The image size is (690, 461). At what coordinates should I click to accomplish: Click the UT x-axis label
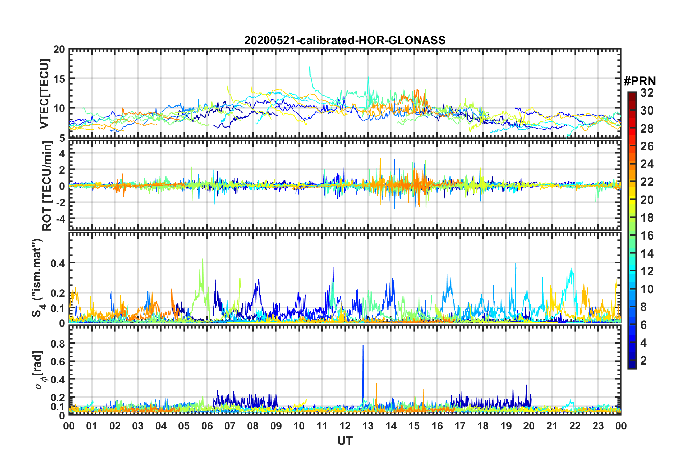pyautogui.click(x=345, y=440)
